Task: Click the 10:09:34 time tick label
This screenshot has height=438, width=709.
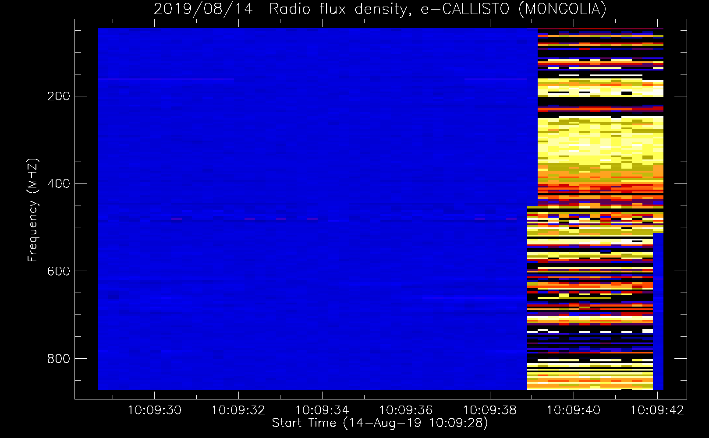Action: point(322,410)
